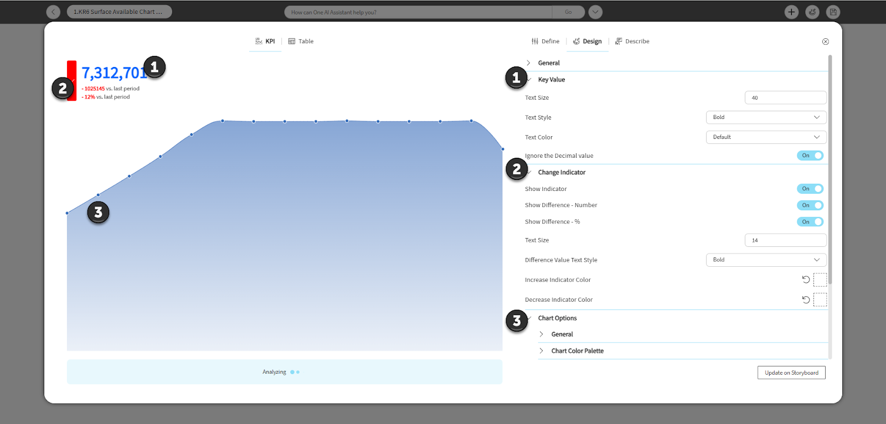This screenshot has width=886, height=424.
Task: Open the Text Color dropdown
Action: [x=766, y=137]
